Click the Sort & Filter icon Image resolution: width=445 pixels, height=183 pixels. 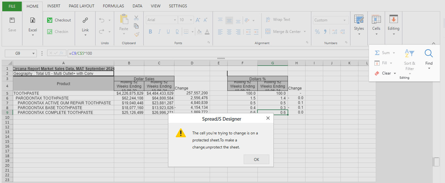click(x=409, y=53)
